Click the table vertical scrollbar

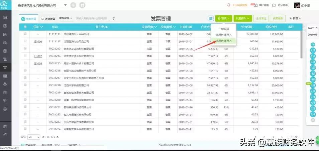(x=301, y=45)
